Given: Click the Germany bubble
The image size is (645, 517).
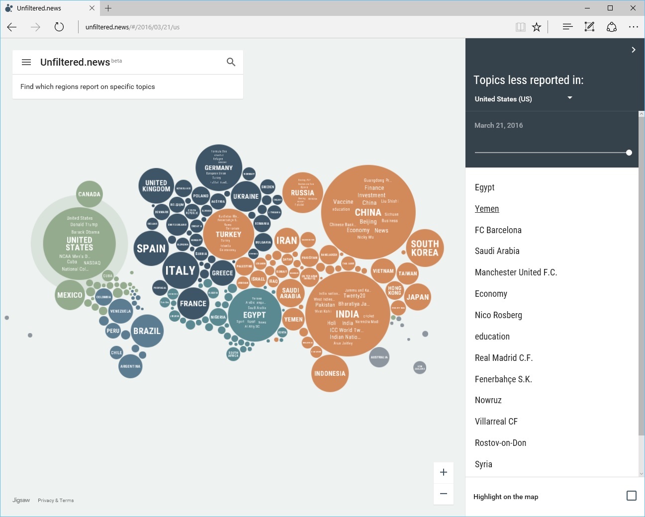Looking at the screenshot, I should pyautogui.click(x=219, y=168).
